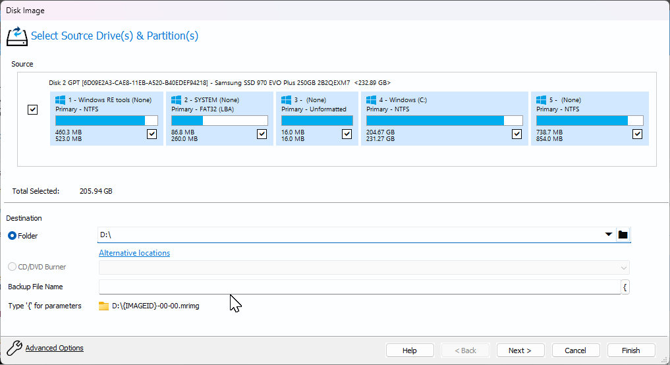
Task: Click the Back button
Action: 465,351
